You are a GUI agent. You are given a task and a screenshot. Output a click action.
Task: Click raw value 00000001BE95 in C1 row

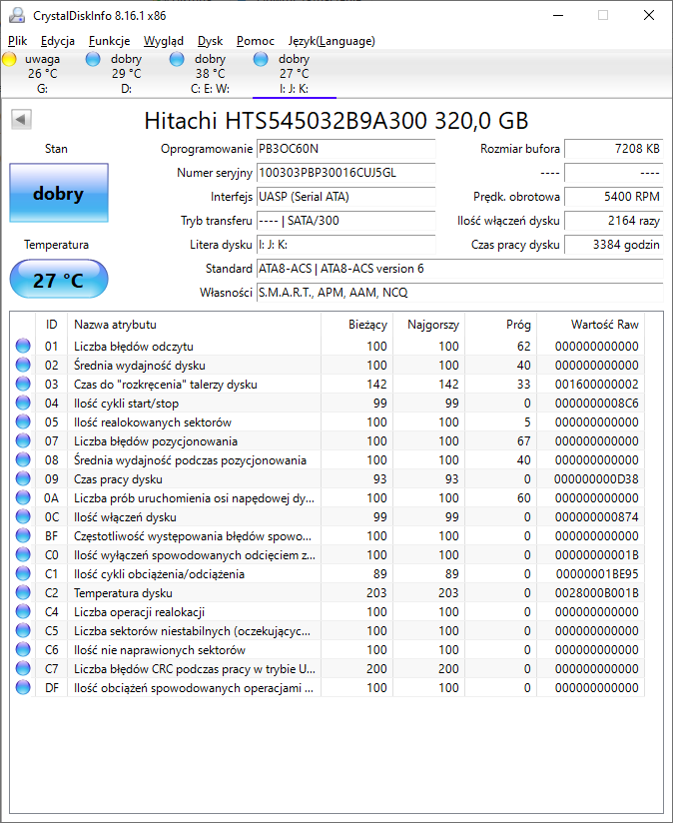[x=597, y=574]
